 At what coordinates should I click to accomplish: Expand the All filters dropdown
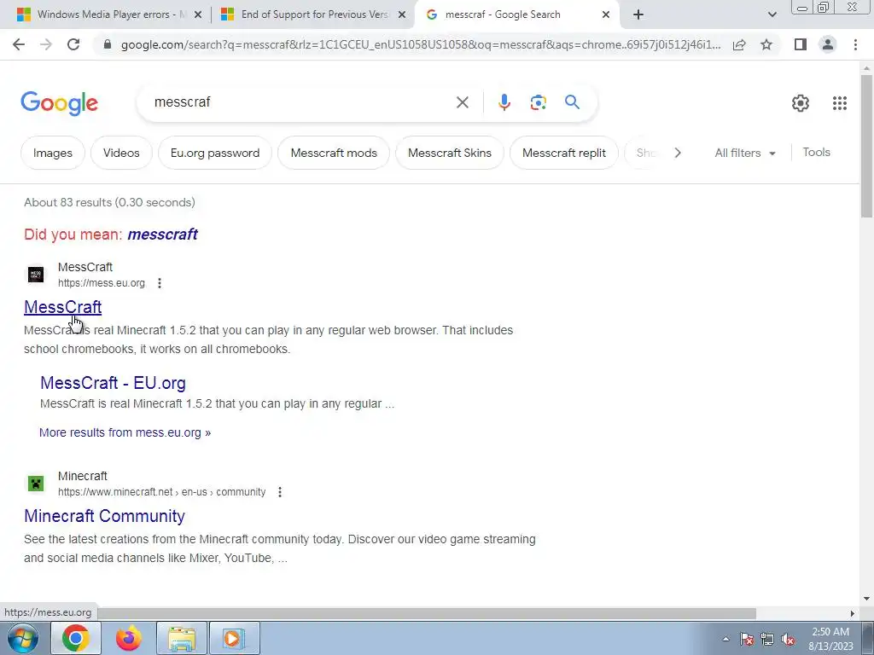[x=744, y=153]
